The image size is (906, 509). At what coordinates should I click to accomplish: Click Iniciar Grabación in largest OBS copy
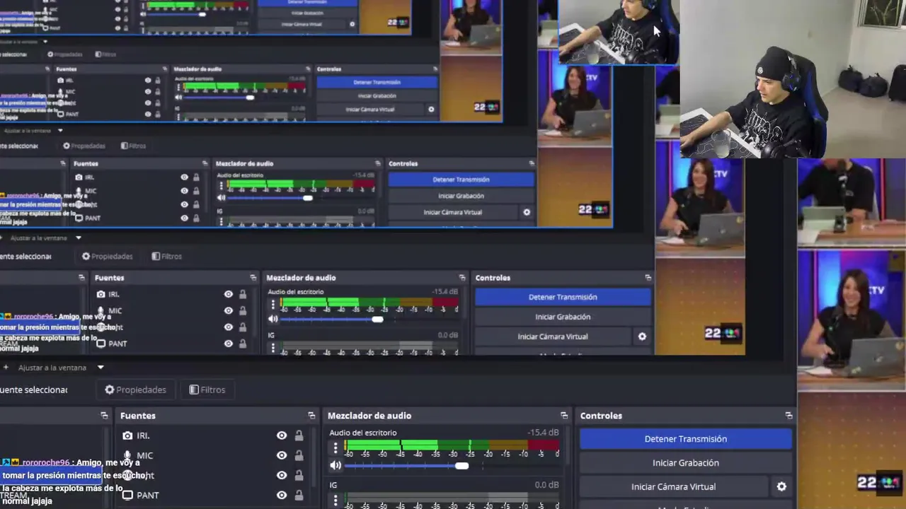[x=685, y=463]
